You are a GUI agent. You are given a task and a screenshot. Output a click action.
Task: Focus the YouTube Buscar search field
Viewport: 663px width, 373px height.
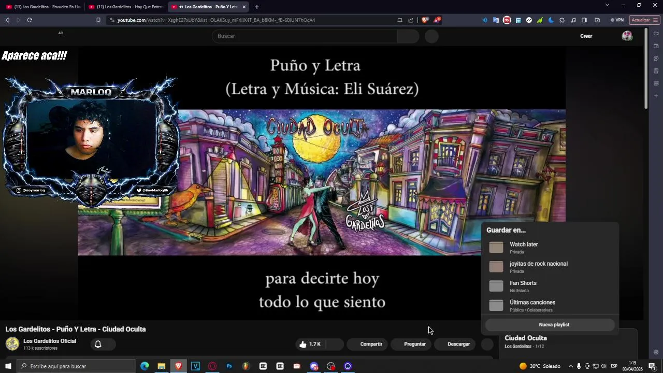point(306,36)
